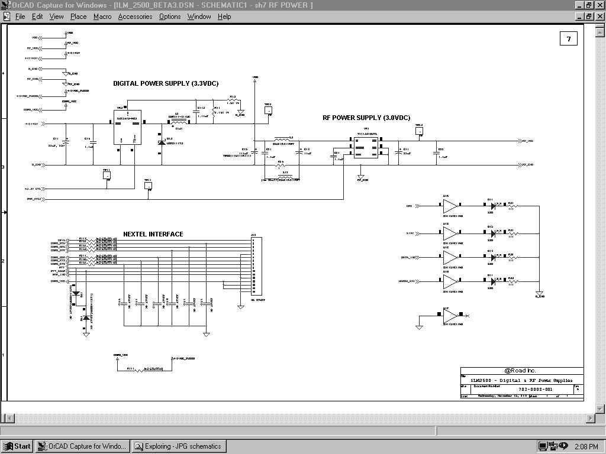The width and height of the screenshot is (606, 454).
Task: Open the View menu
Action: [56, 17]
